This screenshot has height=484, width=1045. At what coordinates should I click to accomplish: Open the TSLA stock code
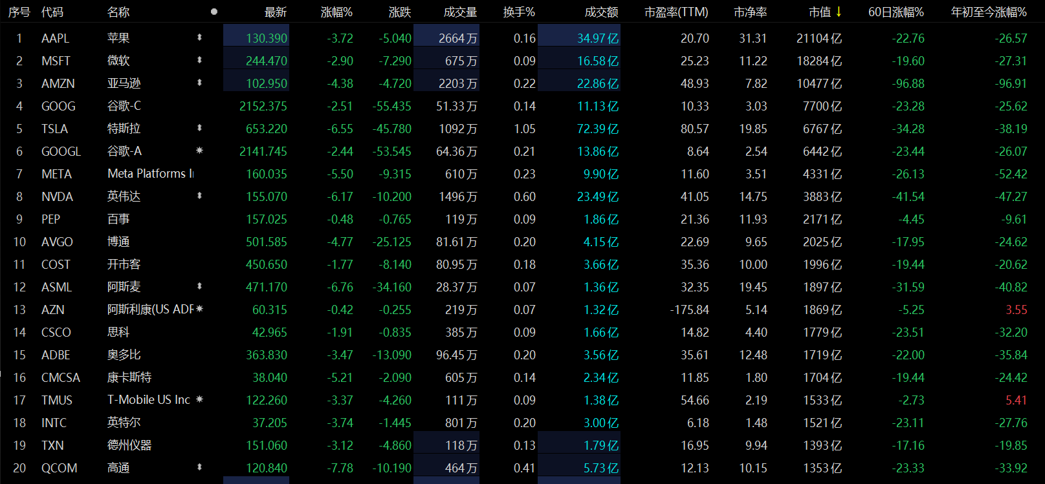click(x=54, y=129)
